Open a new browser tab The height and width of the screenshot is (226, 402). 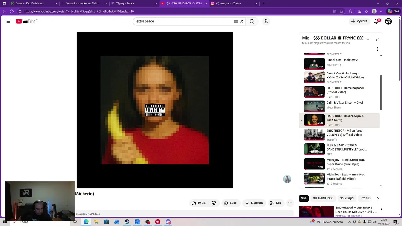pyautogui.click(x=263, y=3)
